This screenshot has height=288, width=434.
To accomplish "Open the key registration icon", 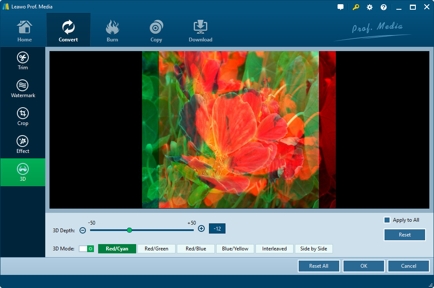I will point(355,7).
